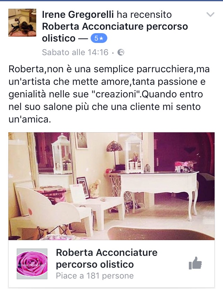Tap the Piace a 181 persone text
Screen dimensions: 223x289
tap(95, 276)
